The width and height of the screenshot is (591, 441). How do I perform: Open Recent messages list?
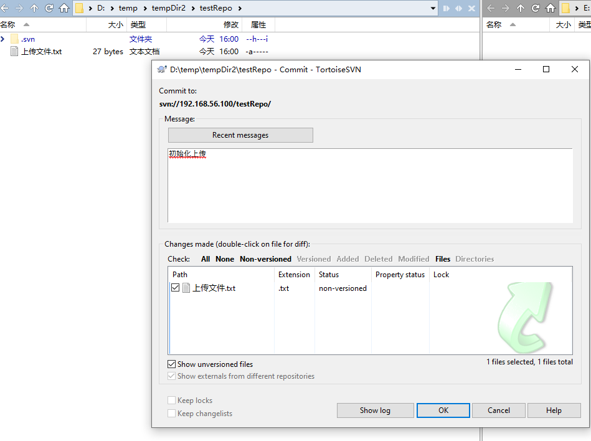[x=240, y=135]
